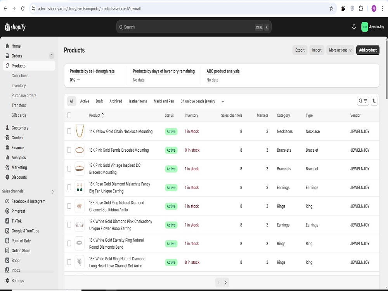Open the leather items view tab

coord(138,101)
